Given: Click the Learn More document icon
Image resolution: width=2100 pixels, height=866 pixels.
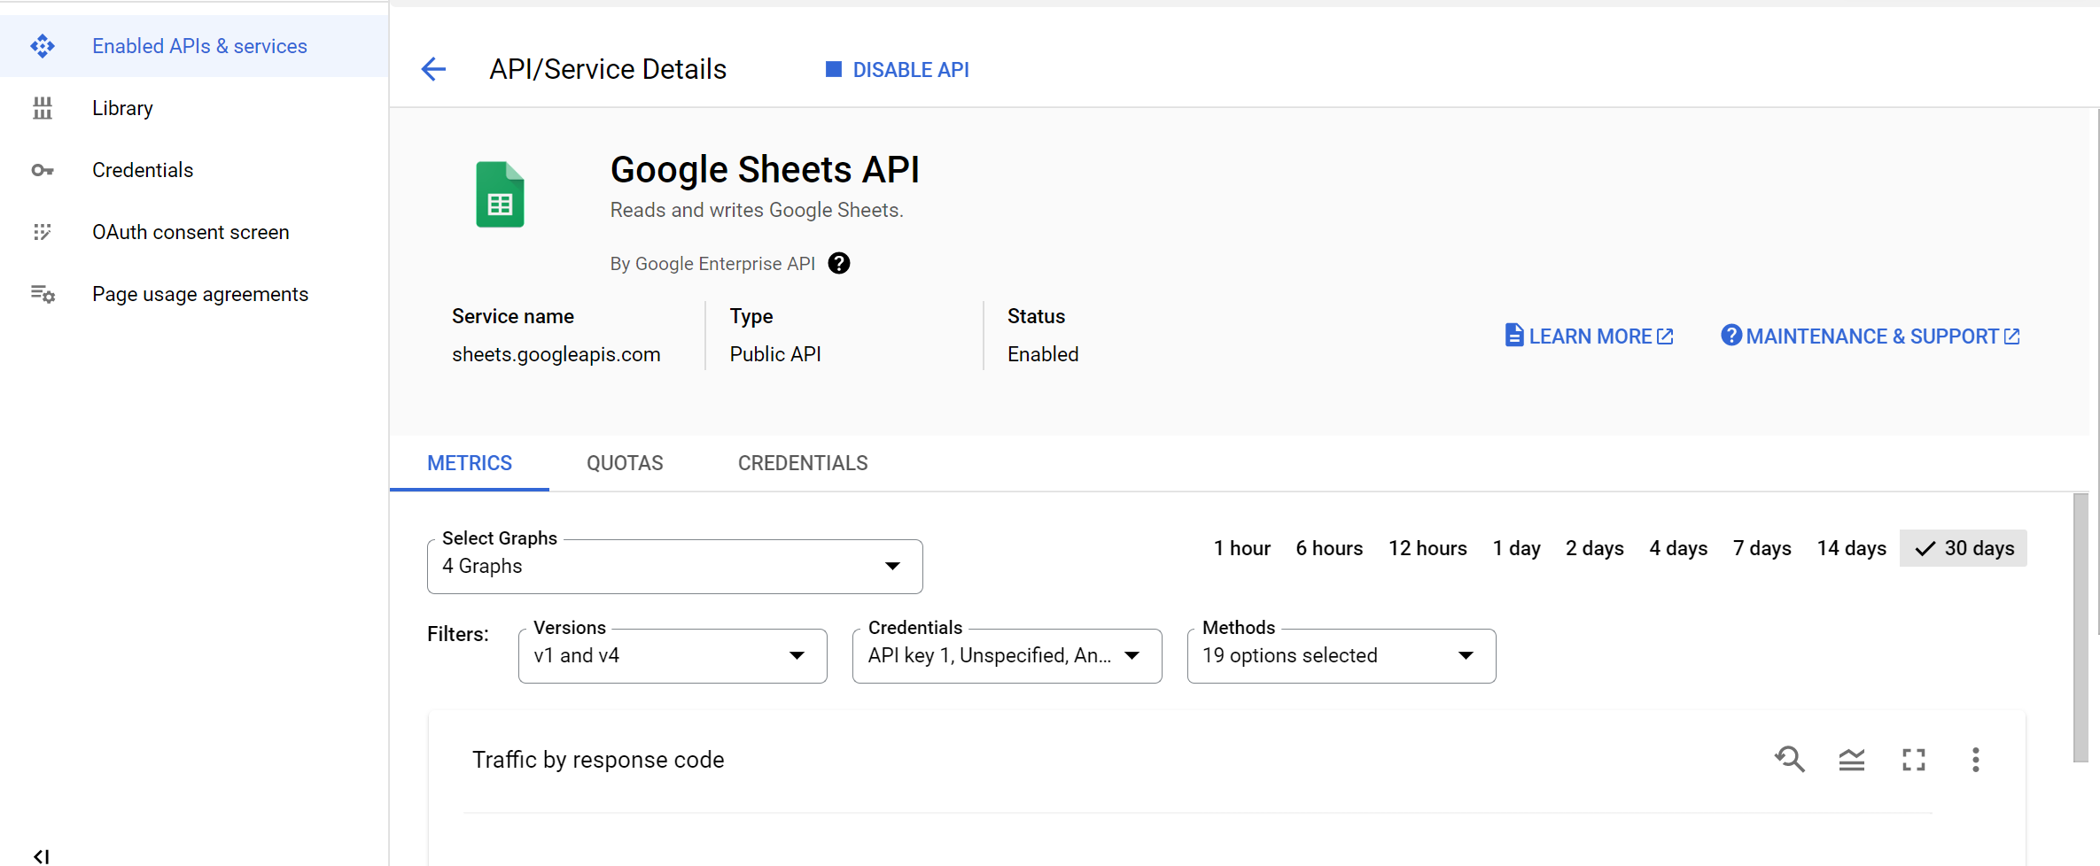Looking at the screenshot, I should (x=1514, y=336).
